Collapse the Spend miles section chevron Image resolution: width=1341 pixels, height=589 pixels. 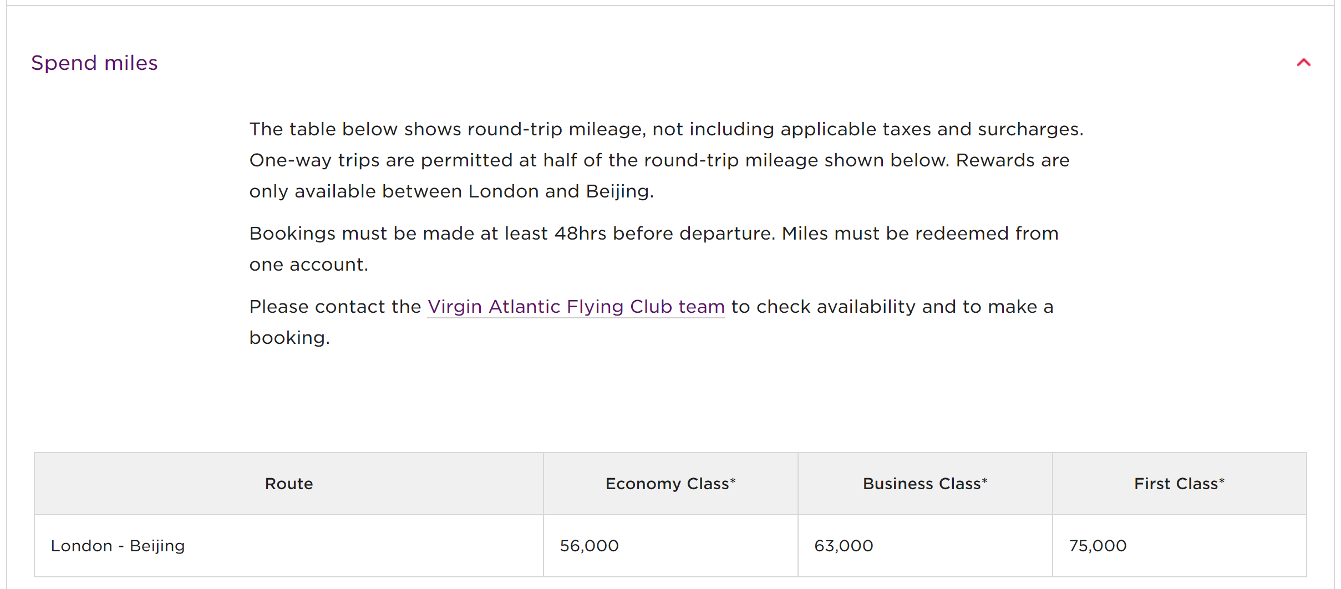pos(1303,63)
